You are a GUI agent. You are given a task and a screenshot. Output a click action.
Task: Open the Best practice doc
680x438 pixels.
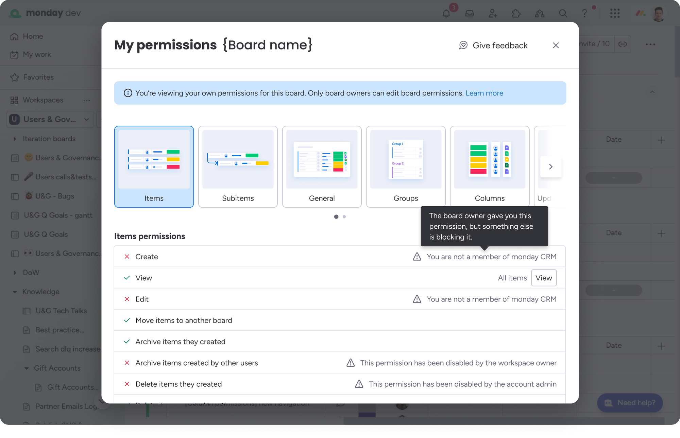pyautogui.click(x=60, y=330)
